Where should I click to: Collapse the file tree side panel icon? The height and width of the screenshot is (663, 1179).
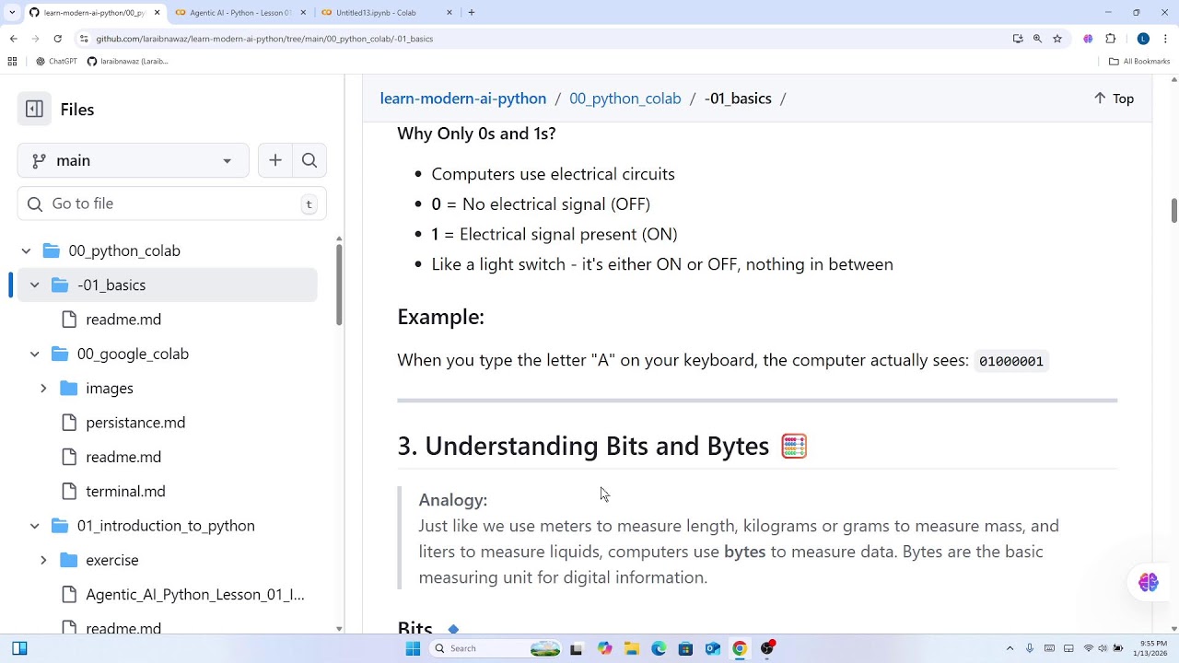pos(35,109)
